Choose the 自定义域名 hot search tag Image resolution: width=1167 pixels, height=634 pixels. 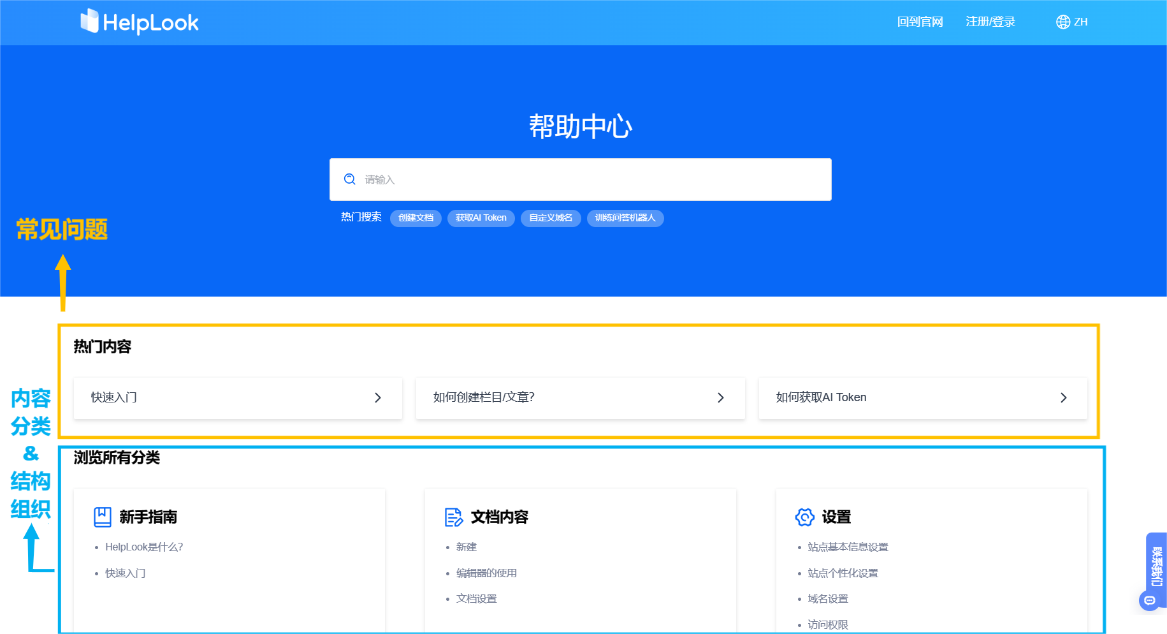click(551, 218)
